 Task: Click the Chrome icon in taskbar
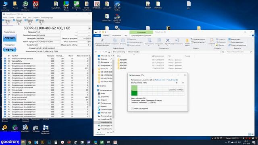(29, 142)
